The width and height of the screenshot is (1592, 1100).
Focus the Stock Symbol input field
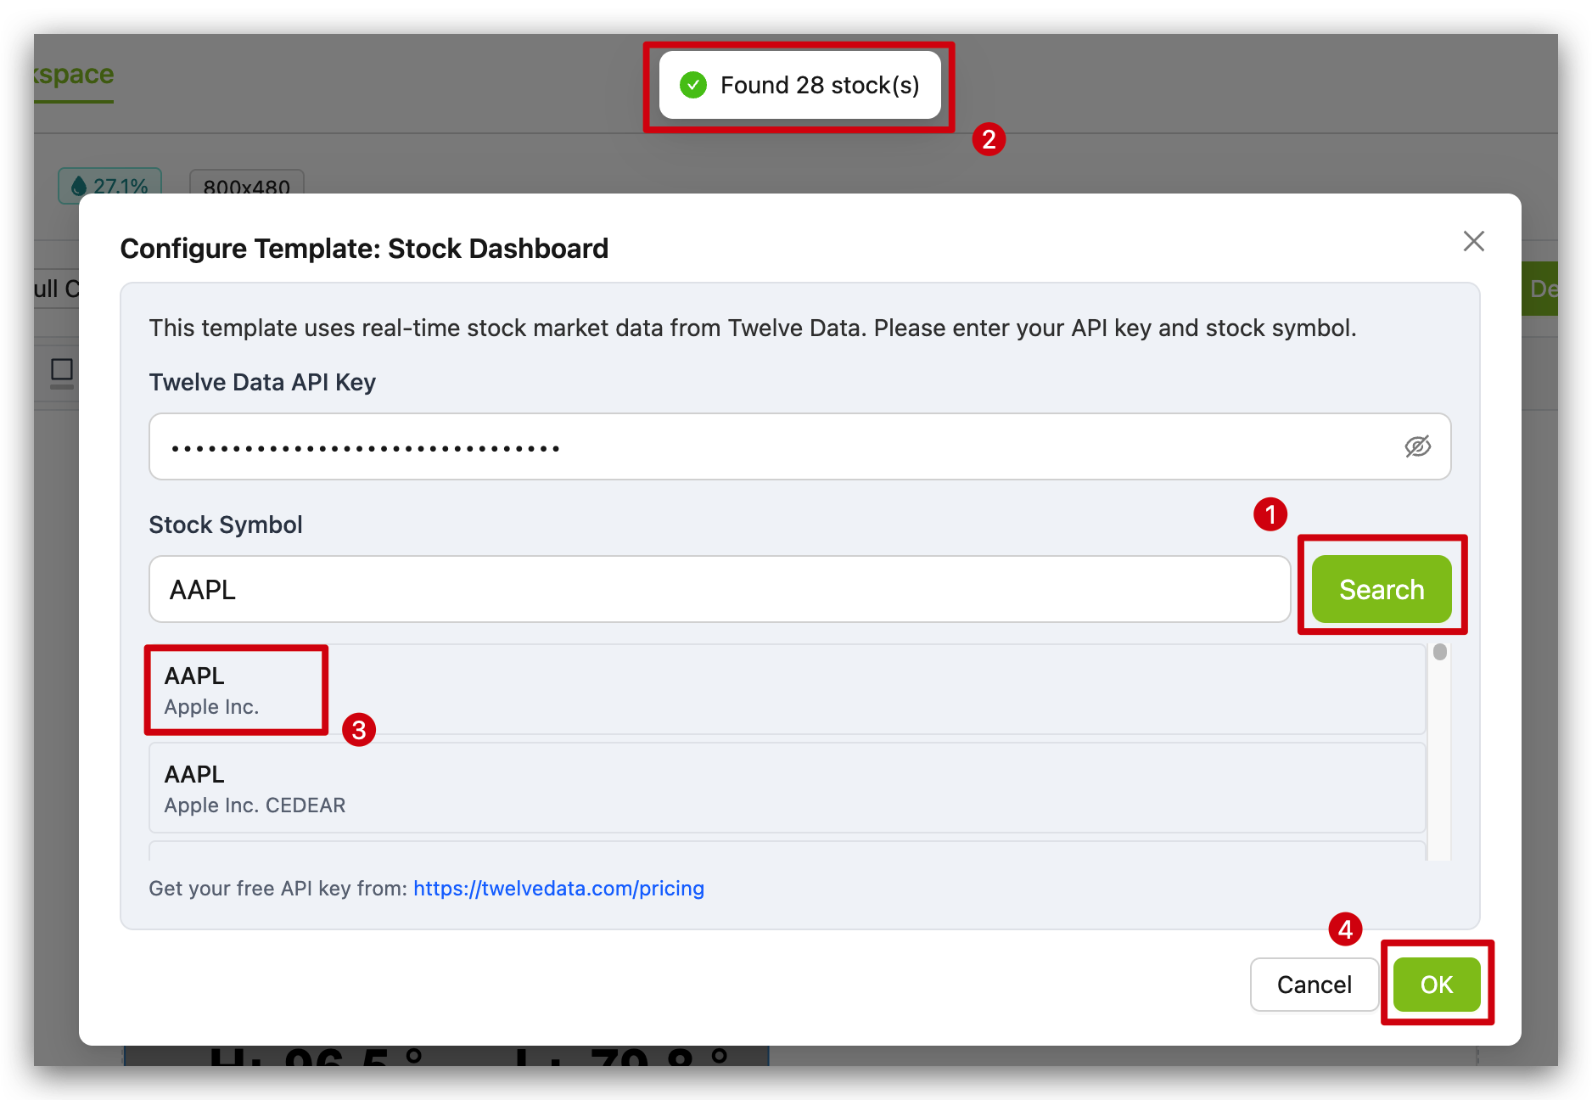720,589
